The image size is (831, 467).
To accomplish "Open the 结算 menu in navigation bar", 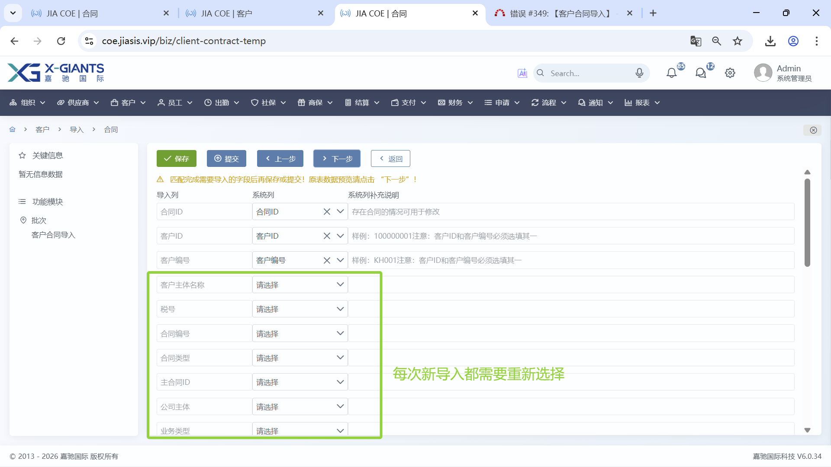I will (x=362, y=102).
